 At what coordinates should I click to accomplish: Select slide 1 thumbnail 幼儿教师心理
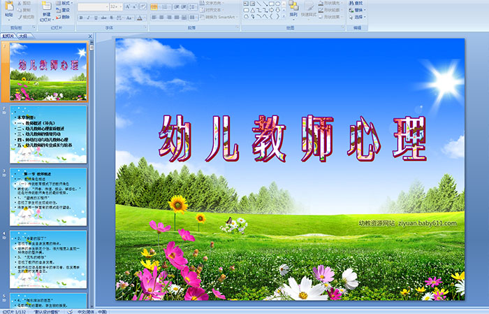[x=48, y=72]
